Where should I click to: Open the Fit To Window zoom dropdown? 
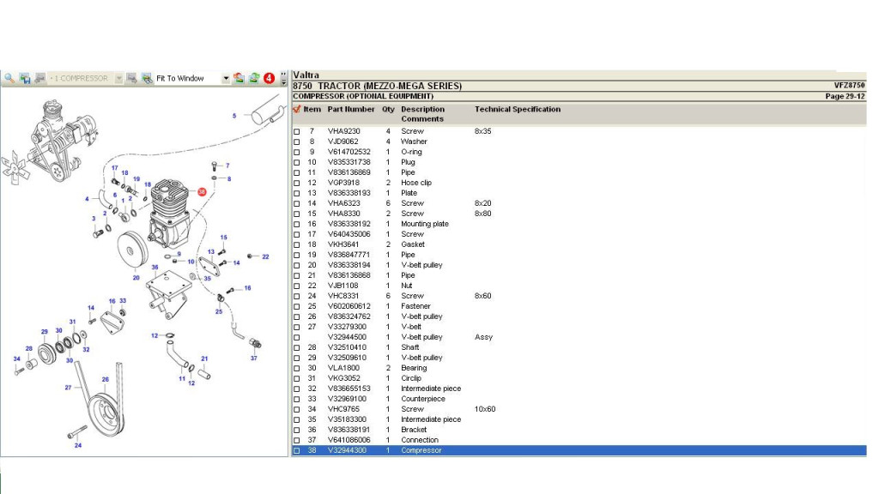226,78
